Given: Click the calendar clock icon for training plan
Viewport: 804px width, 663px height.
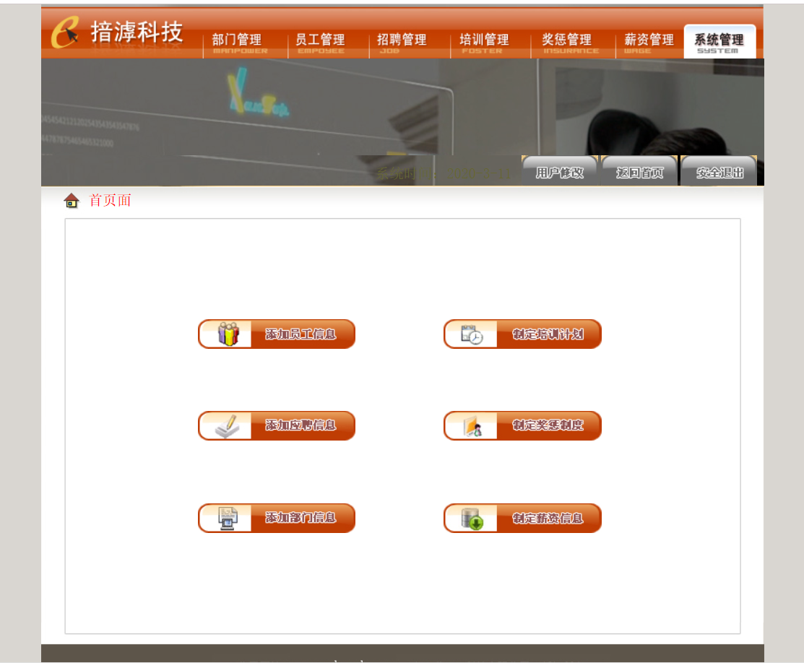Looking at the screenshot, I should point(472,334).
